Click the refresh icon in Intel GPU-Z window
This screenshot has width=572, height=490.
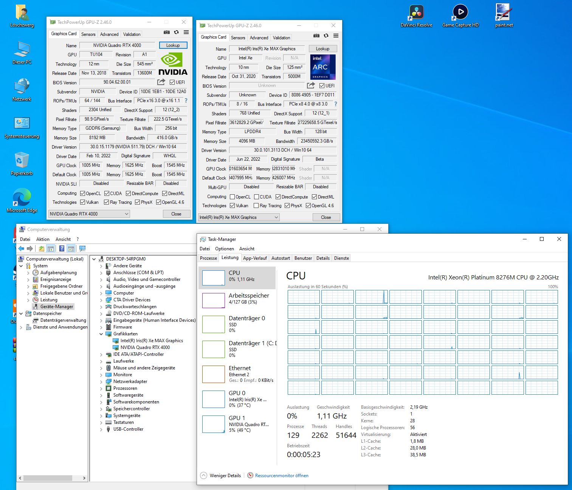[326, 36]
